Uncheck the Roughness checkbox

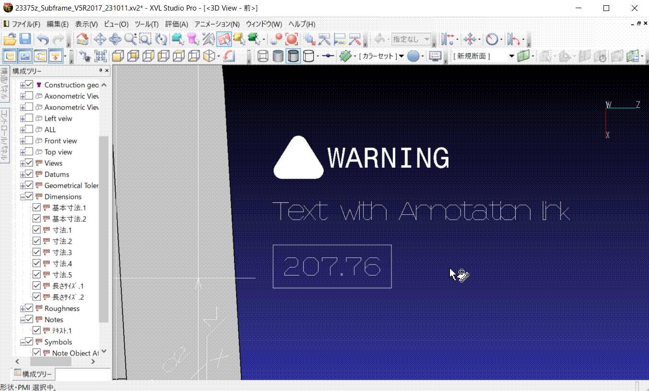coord(29,309)
